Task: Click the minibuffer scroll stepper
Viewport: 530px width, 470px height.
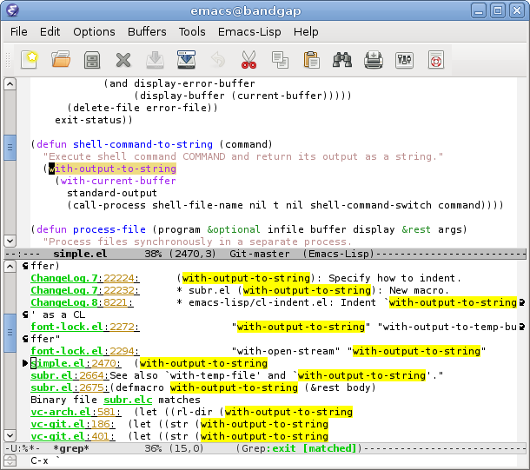Action: point(10,460)
